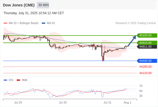The width and height of the screenshot is (158, 107).
Task: Click the 44440.00 blue pivot price tag
Action: (147, 61)
